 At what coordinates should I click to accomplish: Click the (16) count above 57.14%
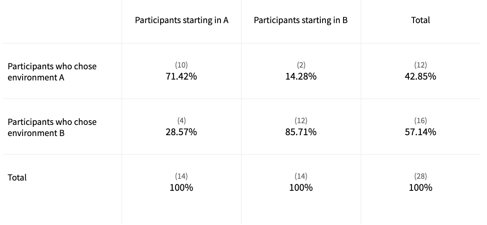click(420, 121)
